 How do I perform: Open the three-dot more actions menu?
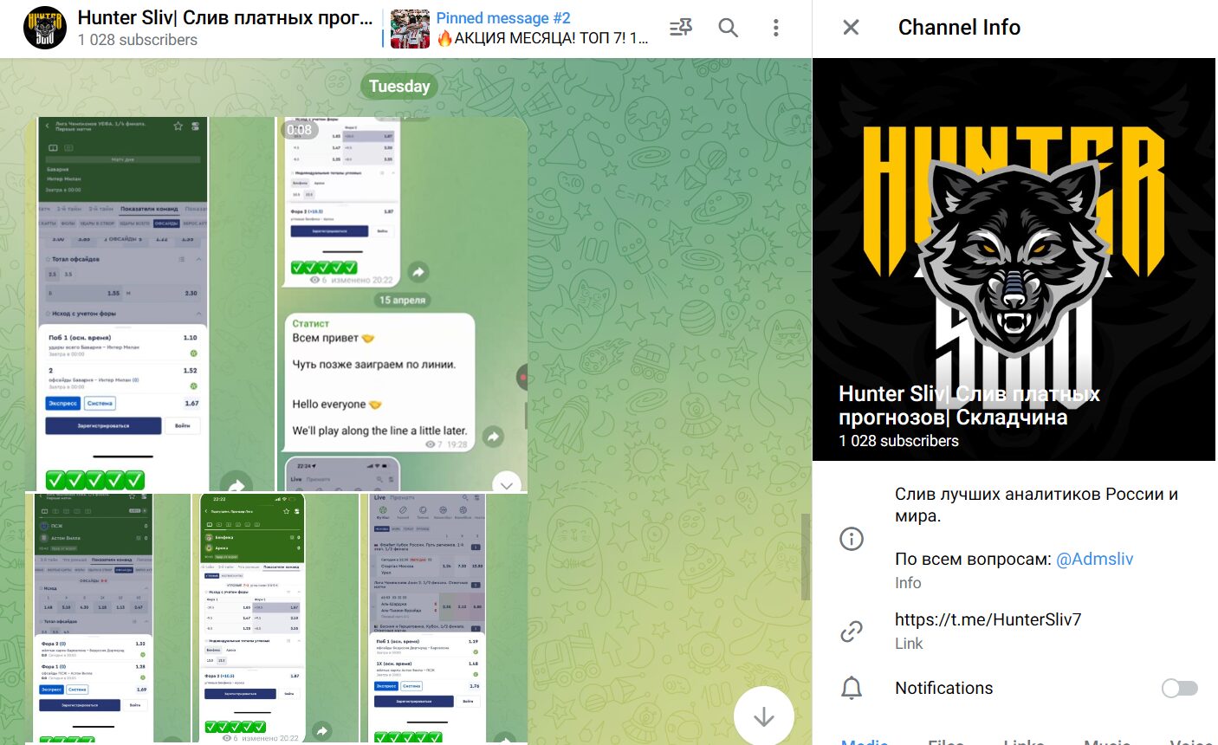pyautogui.click(x=775, y=28)
